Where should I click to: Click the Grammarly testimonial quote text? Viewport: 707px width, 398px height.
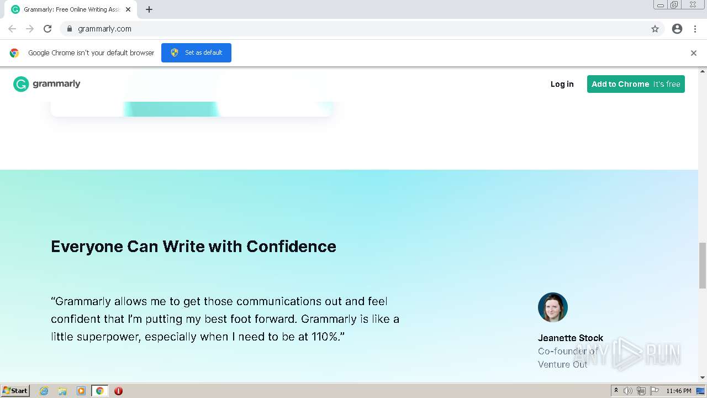point(225,319)
